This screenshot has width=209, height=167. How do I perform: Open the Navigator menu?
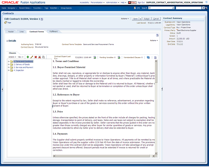point(12,8)
